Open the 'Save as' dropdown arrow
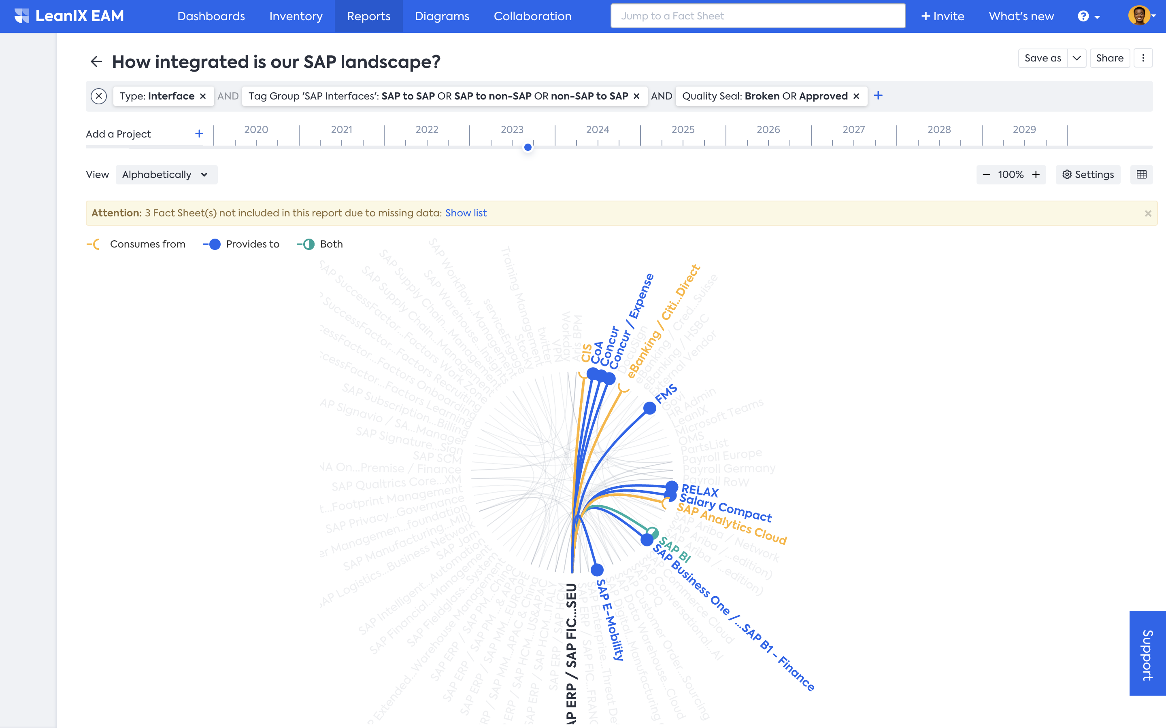This screenshot has height=728, width=1166. [x=1075, y=58]
